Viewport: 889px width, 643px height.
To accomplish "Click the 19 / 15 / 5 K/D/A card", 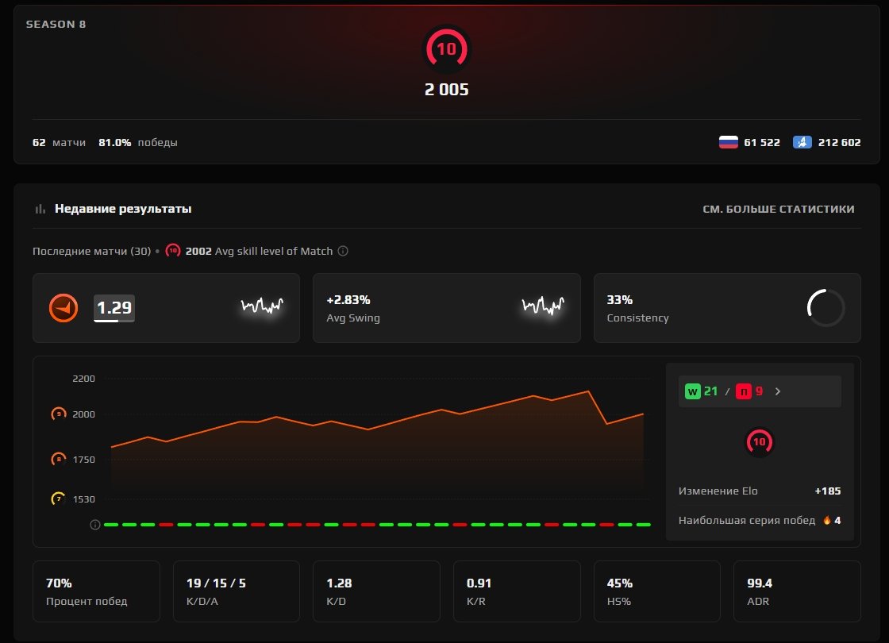I will coord(237,591).
